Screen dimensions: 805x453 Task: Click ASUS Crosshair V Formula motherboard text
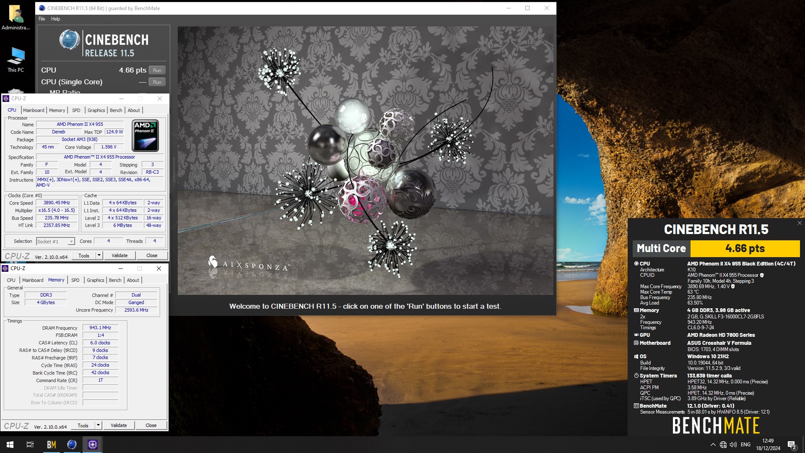coord(719,343)
